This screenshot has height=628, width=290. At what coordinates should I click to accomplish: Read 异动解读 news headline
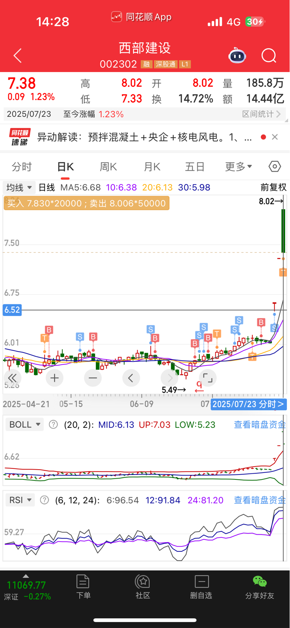(144, 137)
